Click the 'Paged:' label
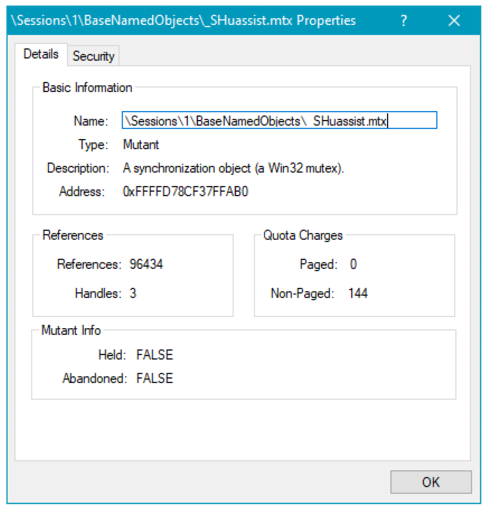Viewport: 486px width, 508px height. (318, 264)
